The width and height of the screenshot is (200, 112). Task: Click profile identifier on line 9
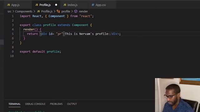click(53, 52)
